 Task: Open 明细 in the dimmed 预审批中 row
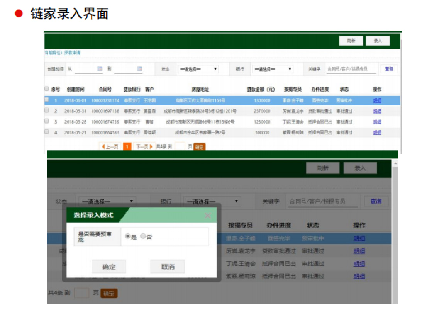pos(359,238)
